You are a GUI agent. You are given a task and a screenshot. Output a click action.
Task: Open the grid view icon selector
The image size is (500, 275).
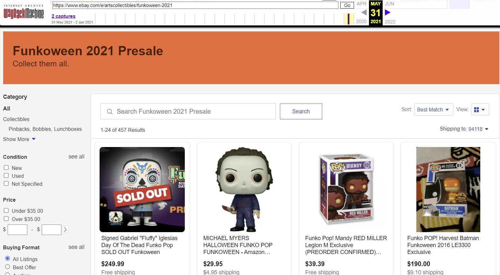pos(480,110)
